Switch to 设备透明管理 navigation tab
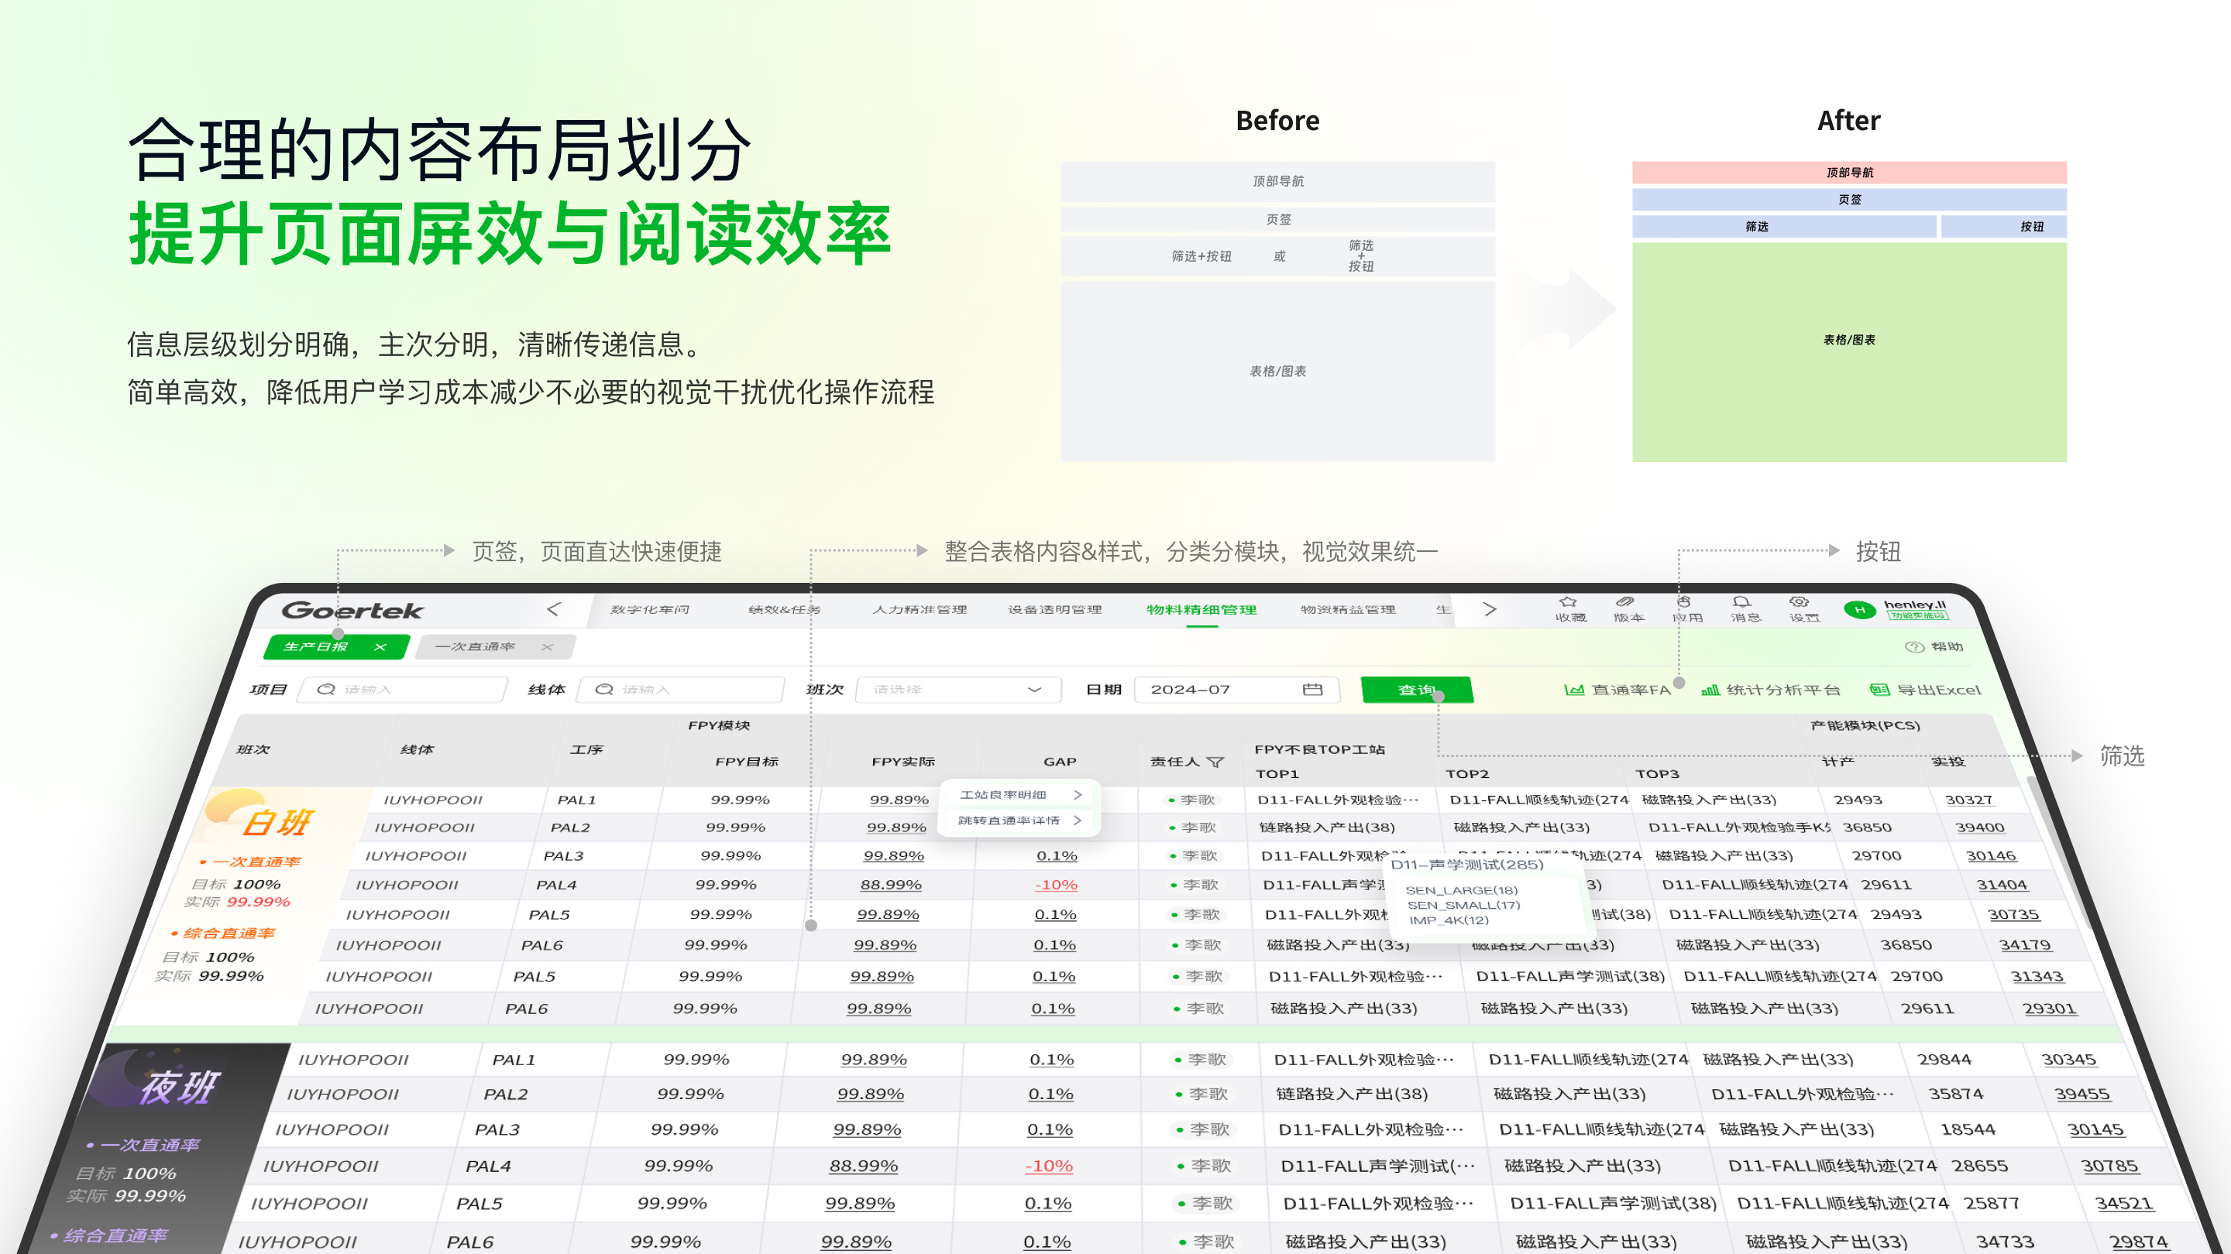The image size is (2231, 1254). point(1055,610)
